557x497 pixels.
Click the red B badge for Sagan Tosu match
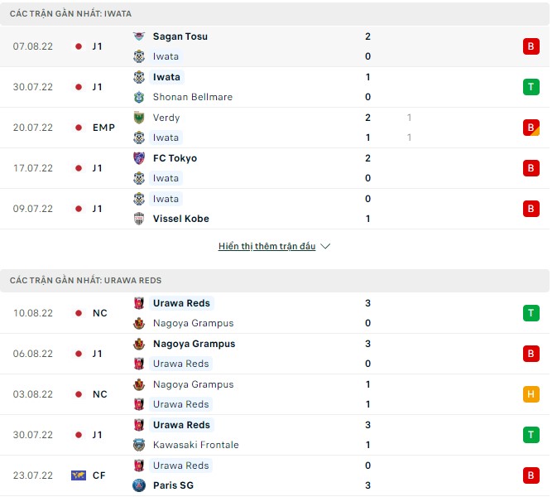[x=531, y=46]
